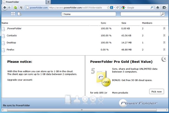Click the blue info icon in address bar
Image resolution: width=169 pixels, height=113 pixels.
point(112,7)
